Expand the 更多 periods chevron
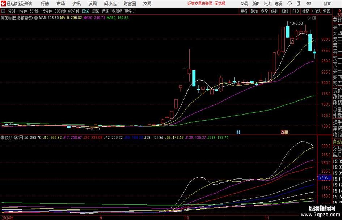This screenshot has height=220, width=342. click(130, 11)
